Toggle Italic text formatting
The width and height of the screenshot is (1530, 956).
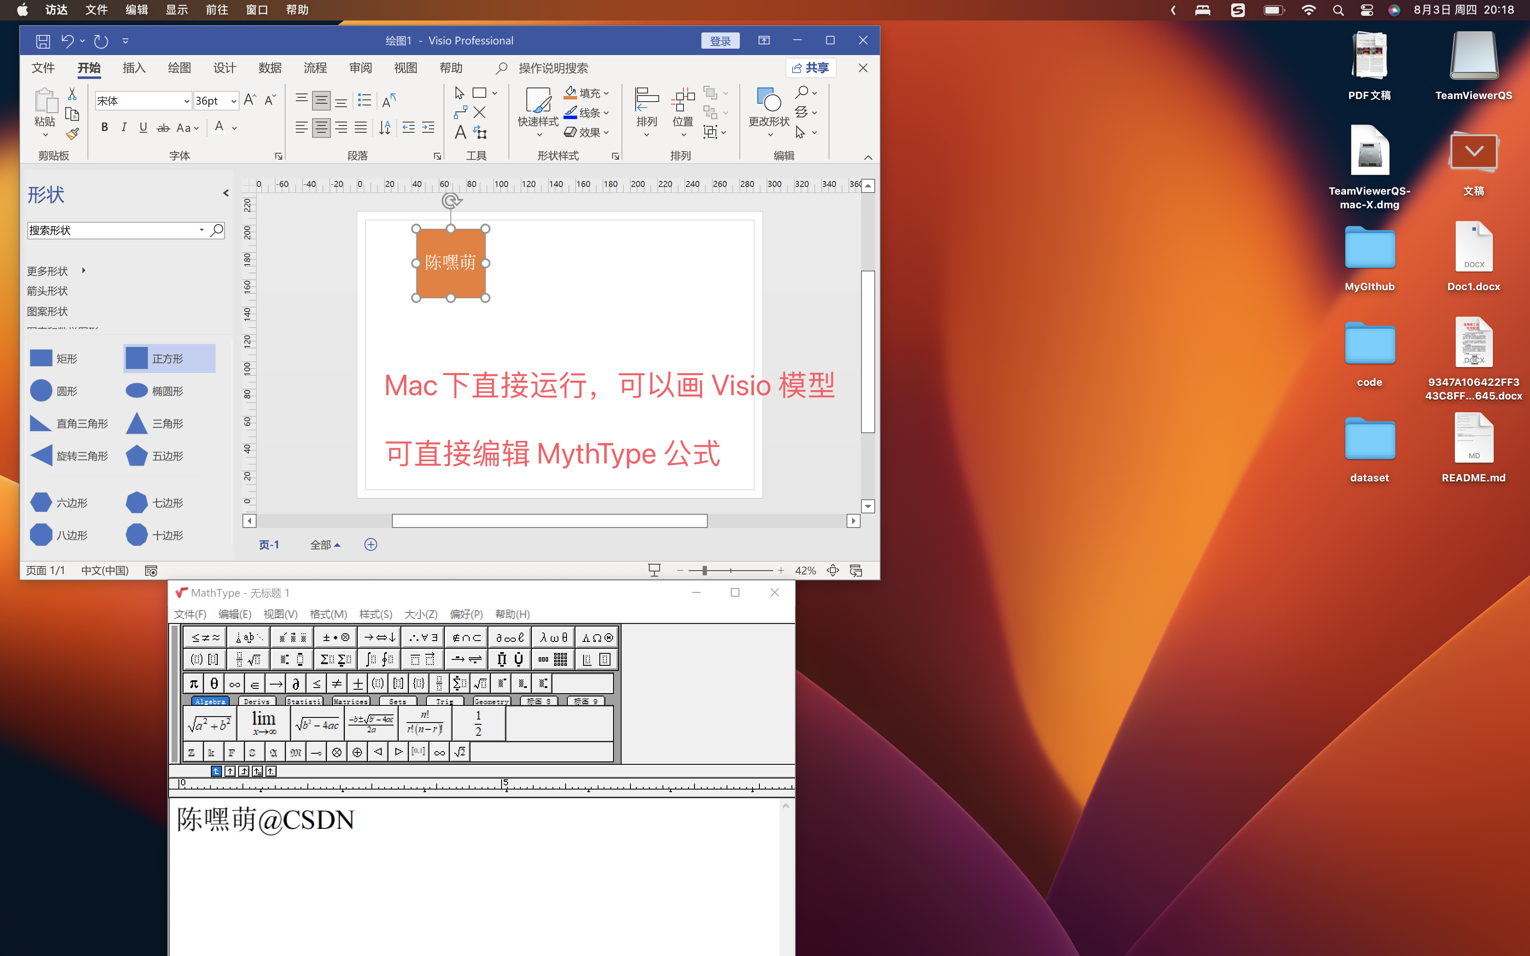pos(124,127)
